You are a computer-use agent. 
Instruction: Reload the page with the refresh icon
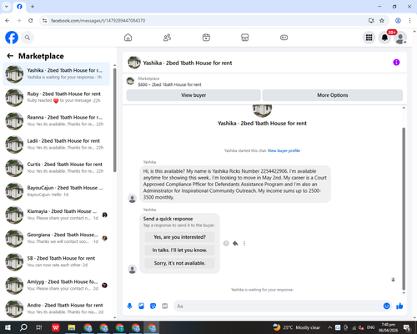click(x=31, y=21)
